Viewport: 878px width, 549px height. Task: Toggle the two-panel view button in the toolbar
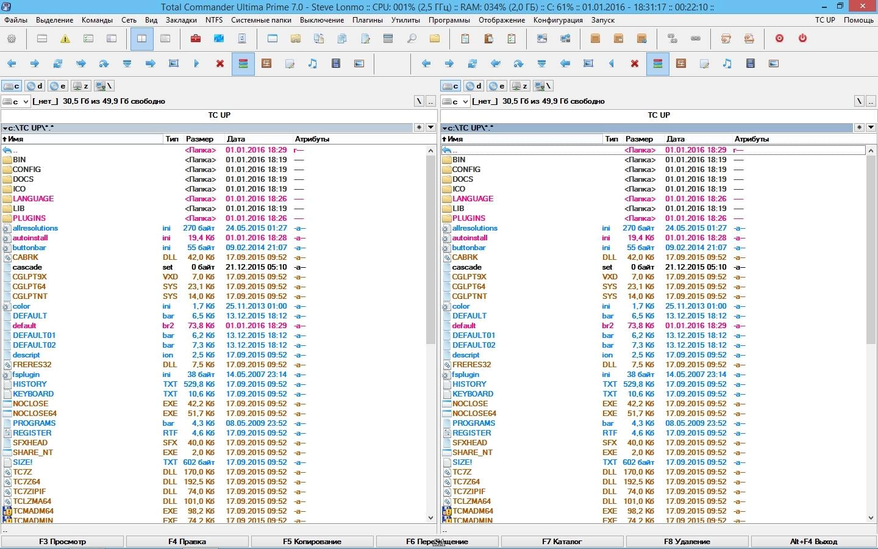(x=141, y=38)
